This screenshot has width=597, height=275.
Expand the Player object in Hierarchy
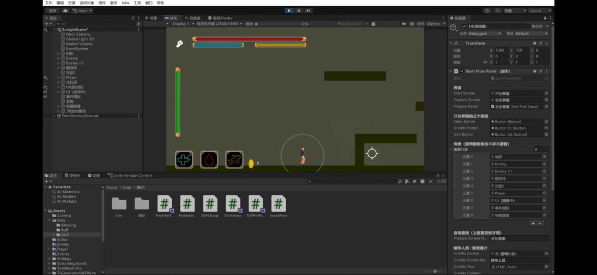pos(59,78)
